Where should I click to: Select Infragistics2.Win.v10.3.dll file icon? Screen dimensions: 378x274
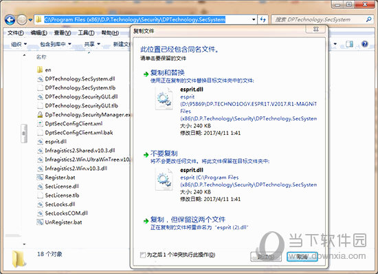click(40, 168)
